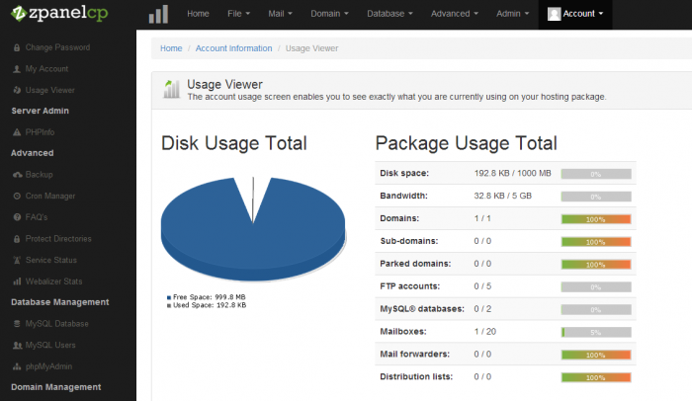Click the user icon beside My Account

pyautogui.click(x=16, y=69)
